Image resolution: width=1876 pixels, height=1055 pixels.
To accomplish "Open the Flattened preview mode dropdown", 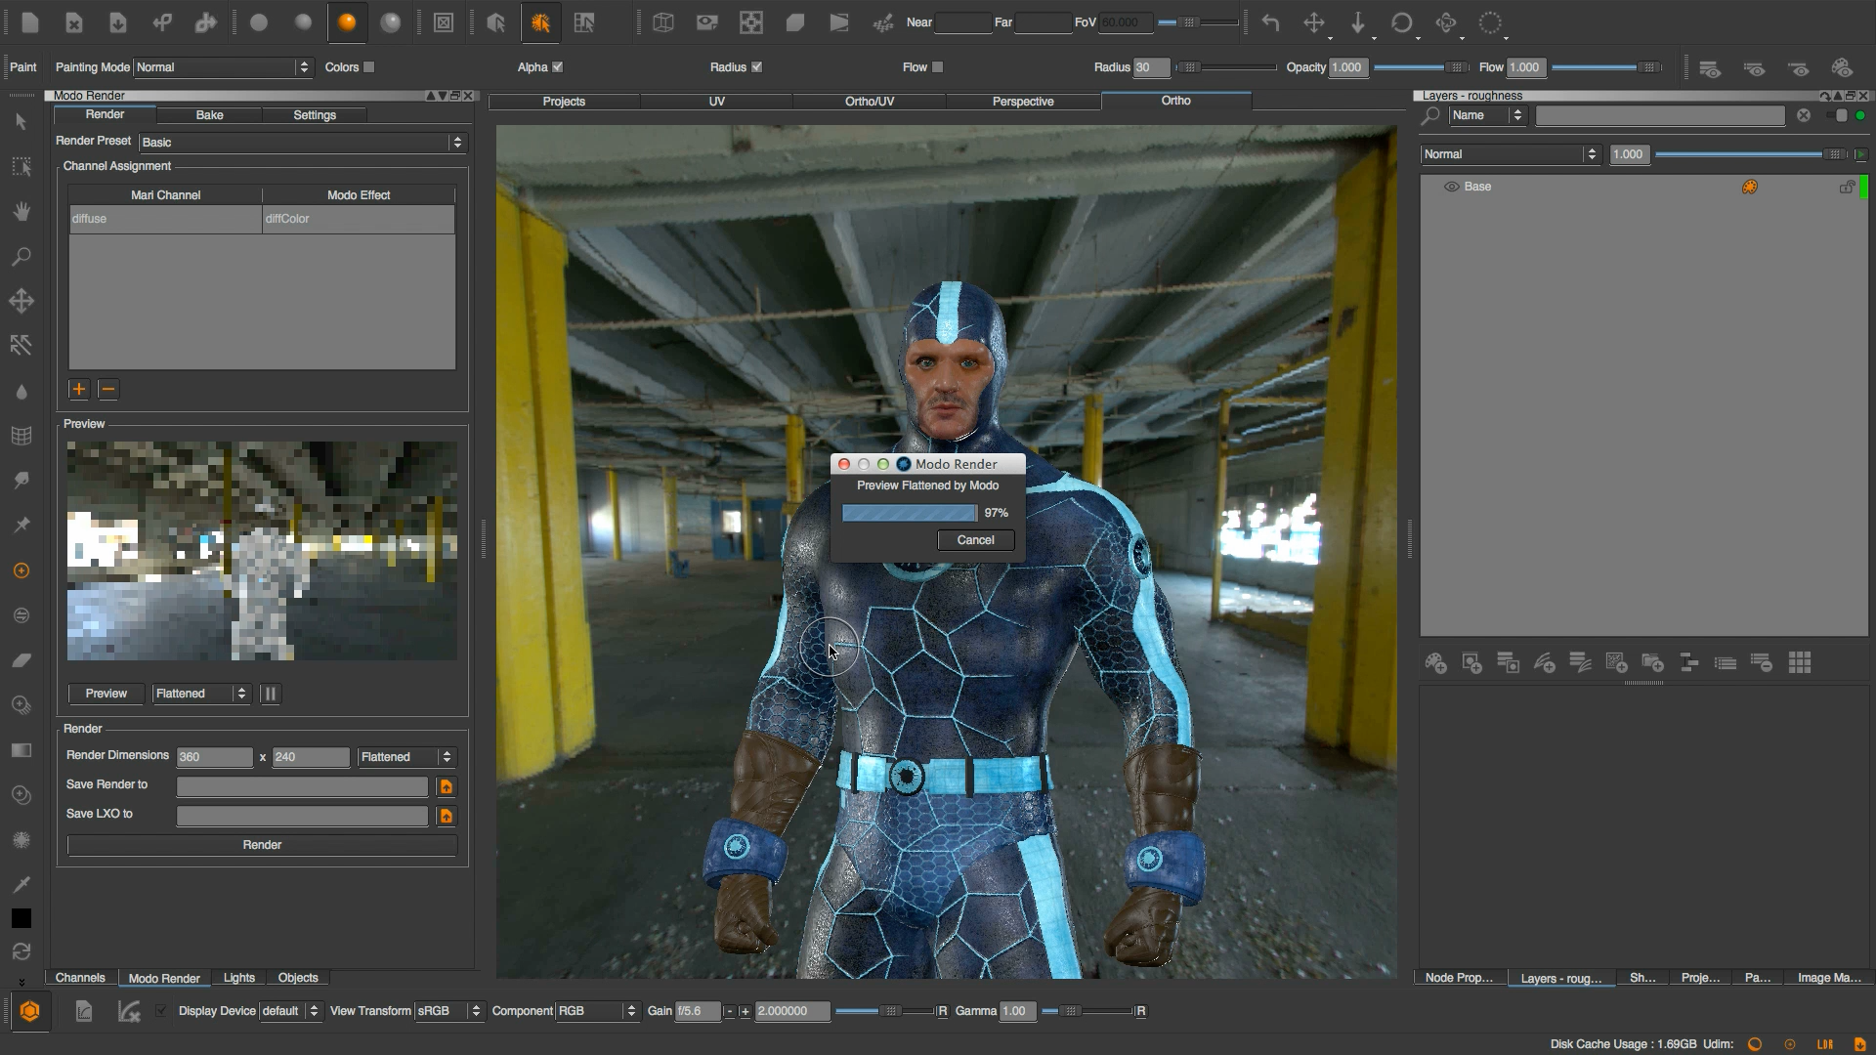I will (200, 694).
